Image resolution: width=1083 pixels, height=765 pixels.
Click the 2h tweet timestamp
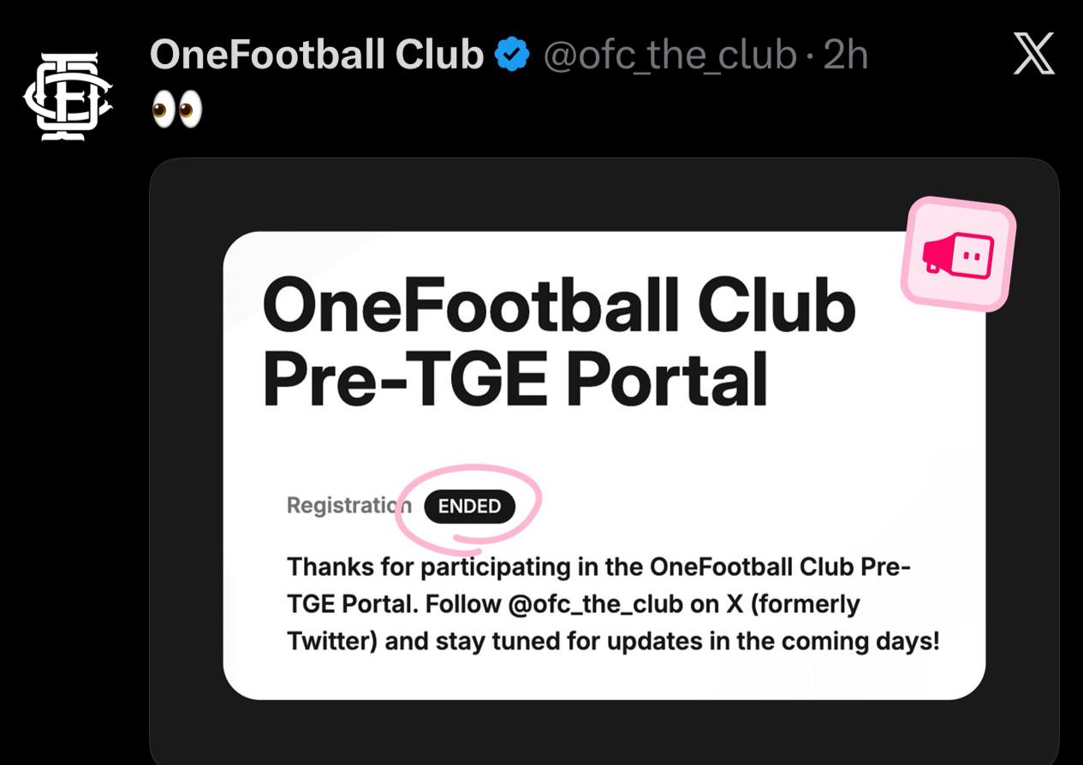click(845, 56)
